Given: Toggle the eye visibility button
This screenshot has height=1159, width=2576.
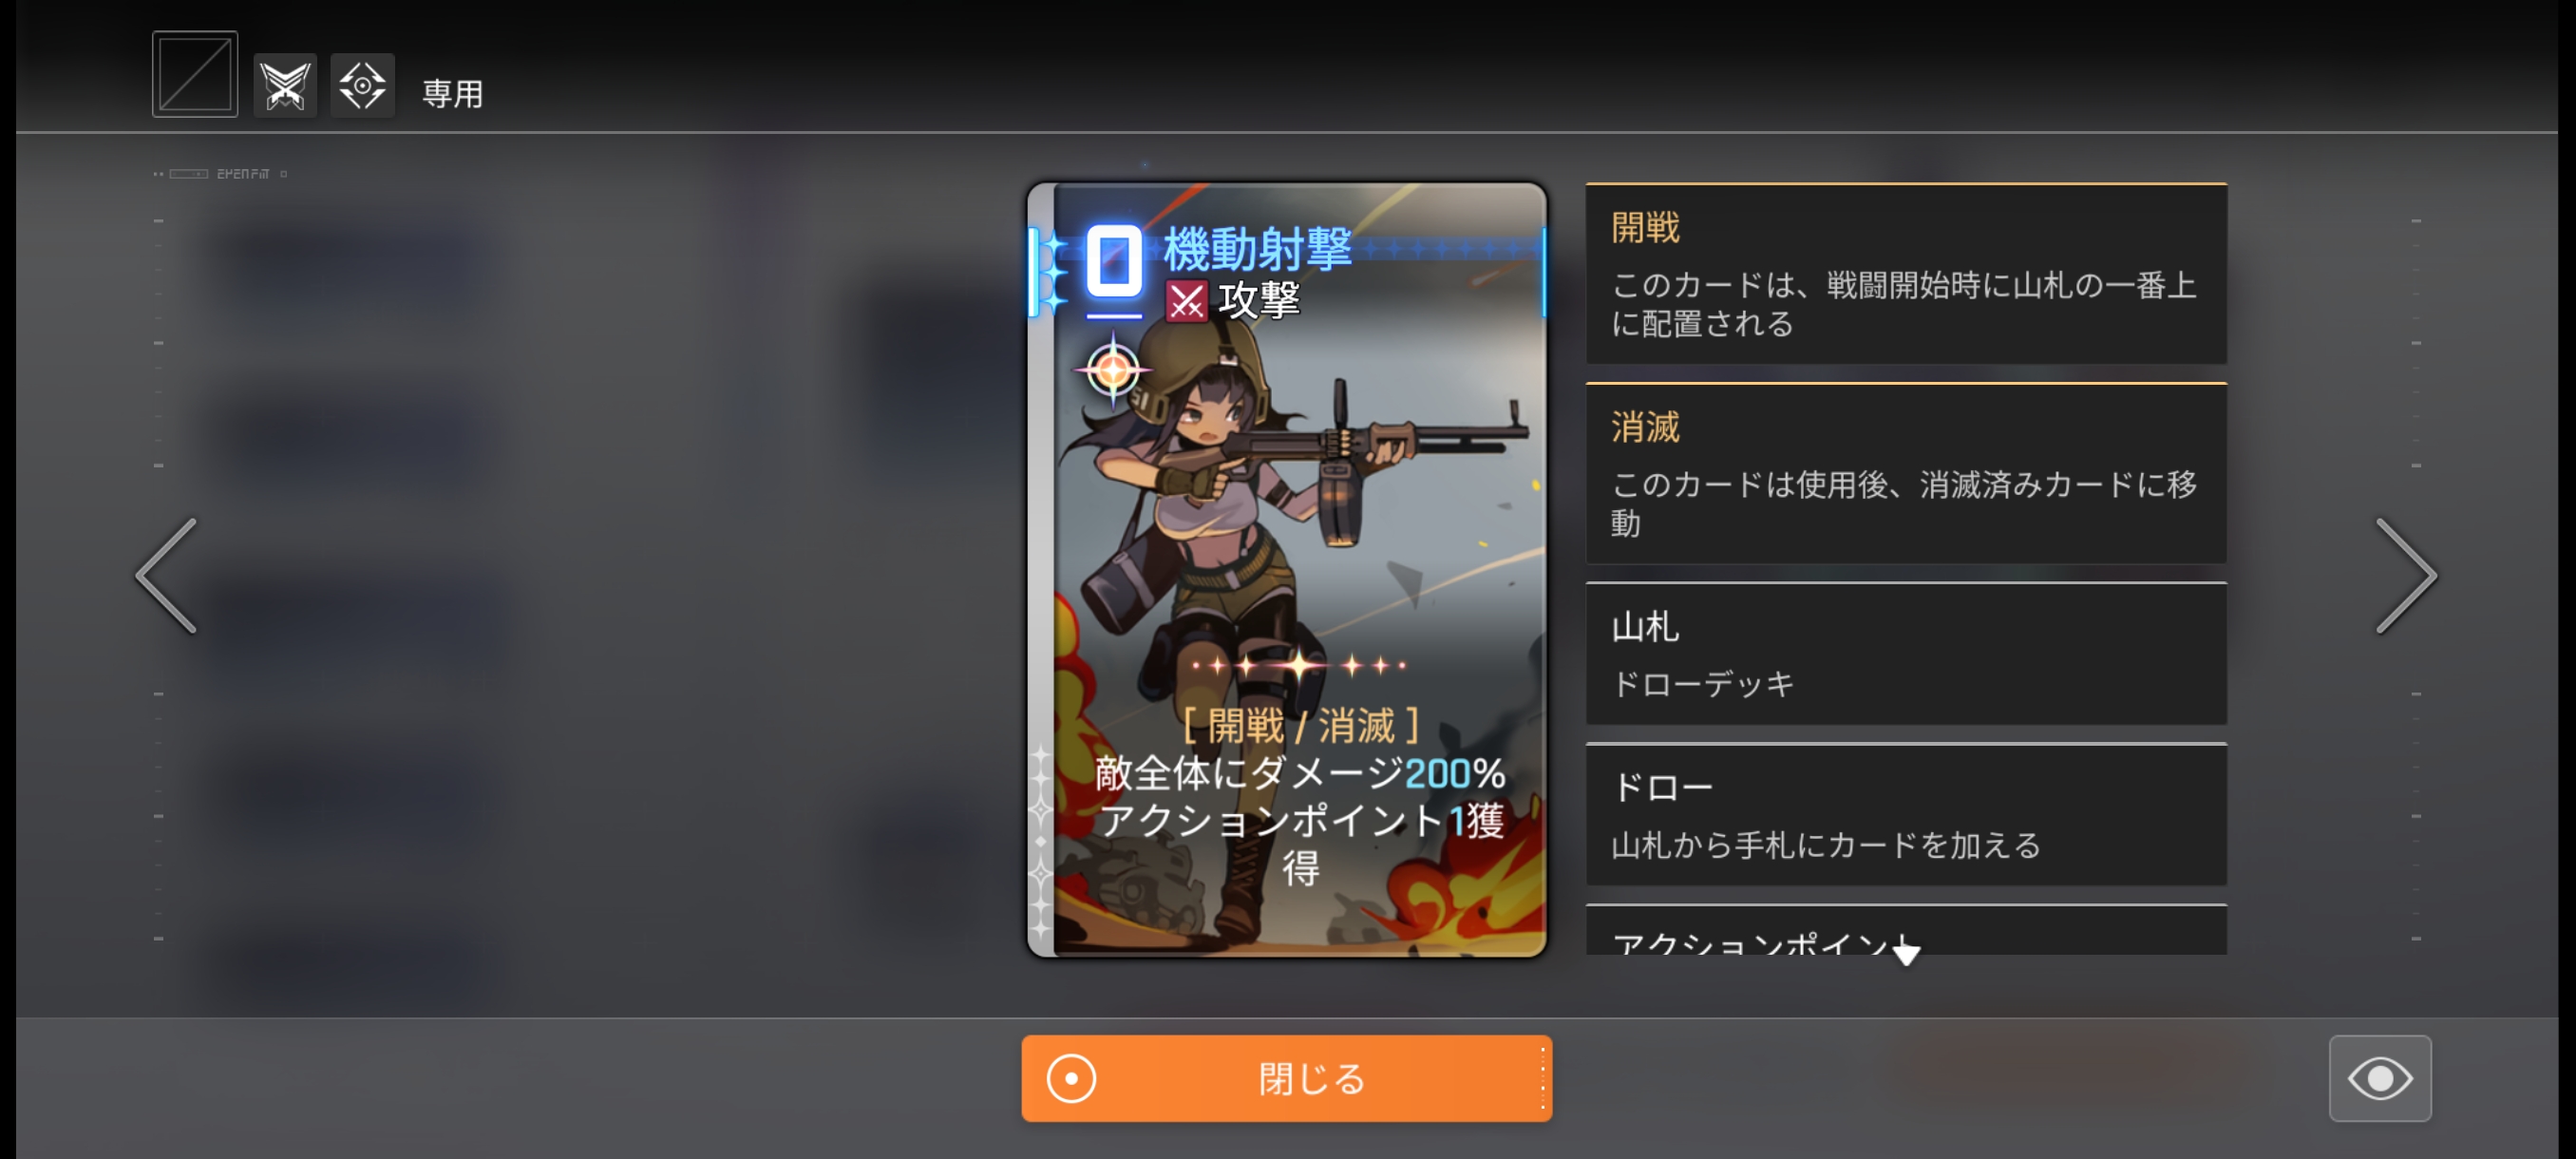Looking at the screenshot, I should point(2380,1078).
